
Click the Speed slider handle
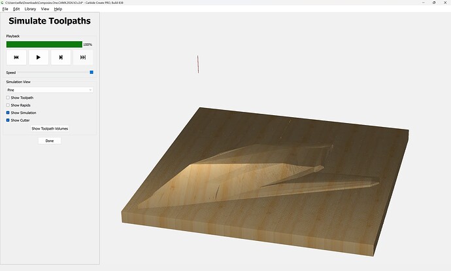[92, 72]
